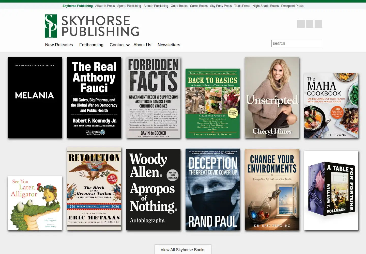
Task: Open See You Later, Alligator cover
Action: tap(35, 203)
